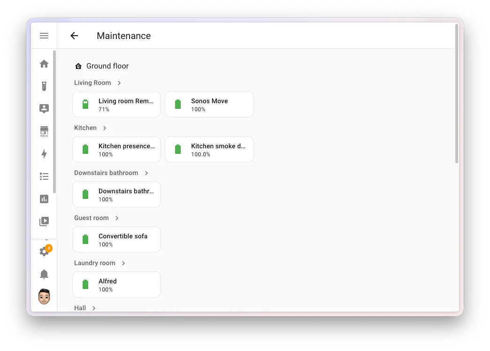This screenshot has height=351, width=490.
Task: Open the Downstairs bathroom area heading
Action: 106,173
